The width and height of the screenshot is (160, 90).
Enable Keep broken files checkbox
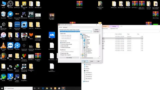click(61, 53)
